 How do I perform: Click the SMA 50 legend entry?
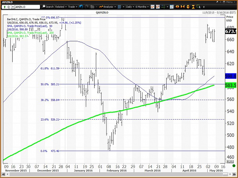[x=30, y=26]
